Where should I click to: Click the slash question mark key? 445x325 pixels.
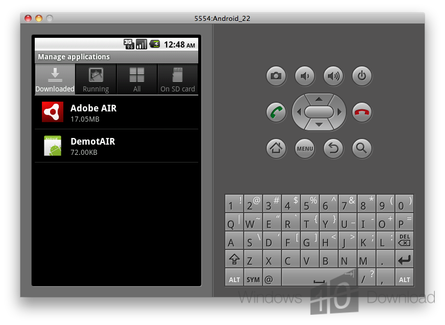pos(366,277)
